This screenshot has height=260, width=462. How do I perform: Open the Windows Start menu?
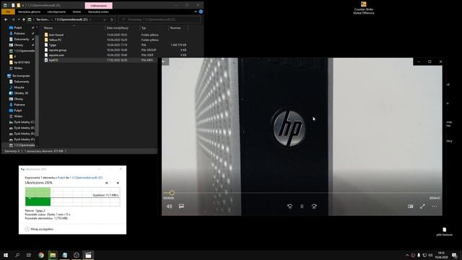click(6, 255)
